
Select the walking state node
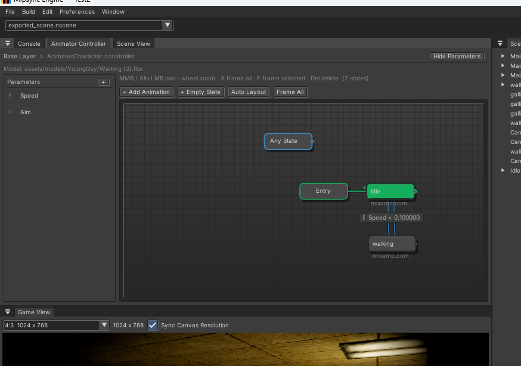coord(392,244)
